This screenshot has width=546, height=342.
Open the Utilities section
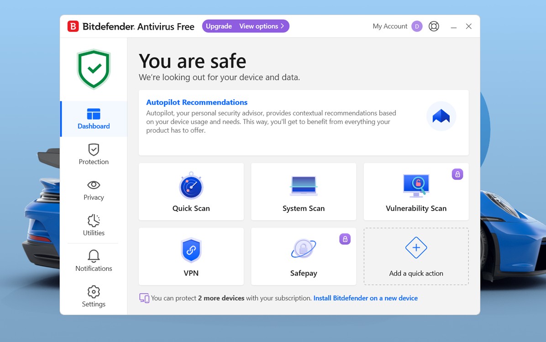click(x=93, y=226)
